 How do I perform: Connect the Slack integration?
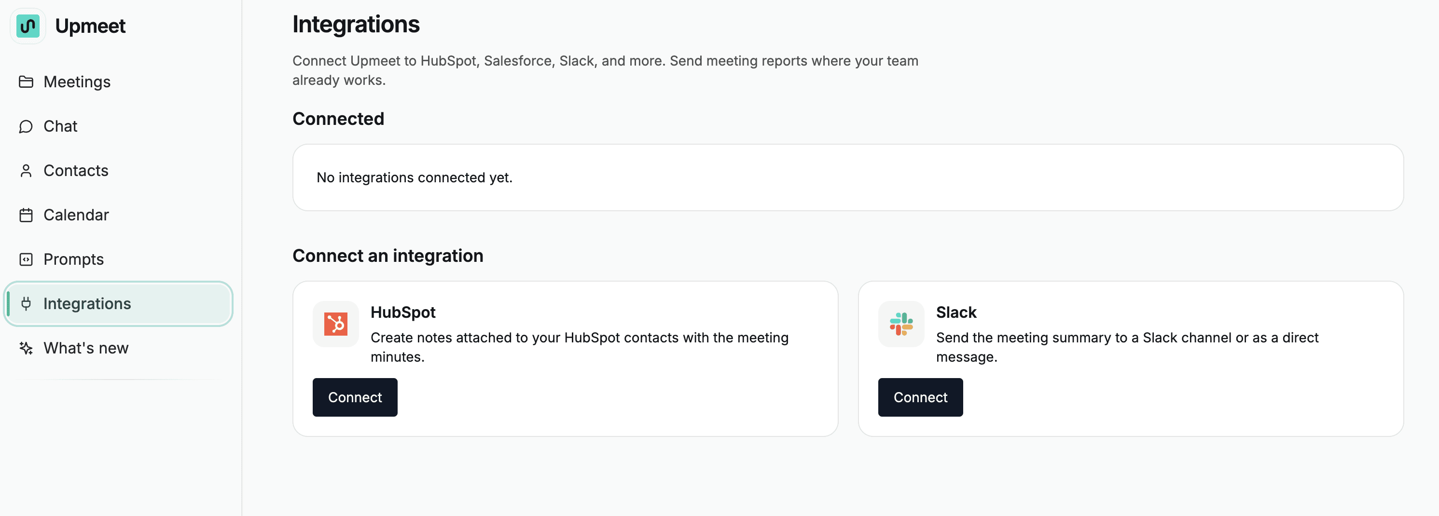[920, 398]
